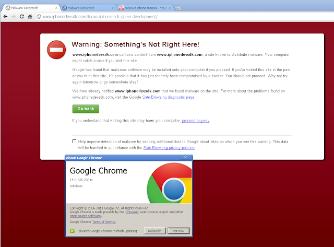This screenshot has height=247, width=334.
Task: Switch to cocos2d iphone tutorial YouTube tab
Action: [x=145, y=8]
